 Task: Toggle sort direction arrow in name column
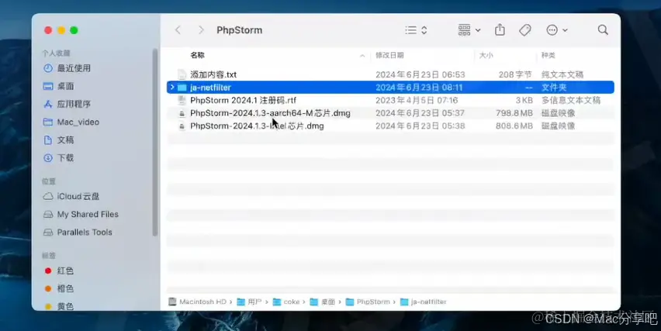click(362, 56)
